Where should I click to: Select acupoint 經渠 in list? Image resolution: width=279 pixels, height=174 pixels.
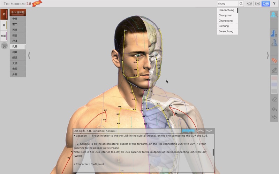click(18, 57)
